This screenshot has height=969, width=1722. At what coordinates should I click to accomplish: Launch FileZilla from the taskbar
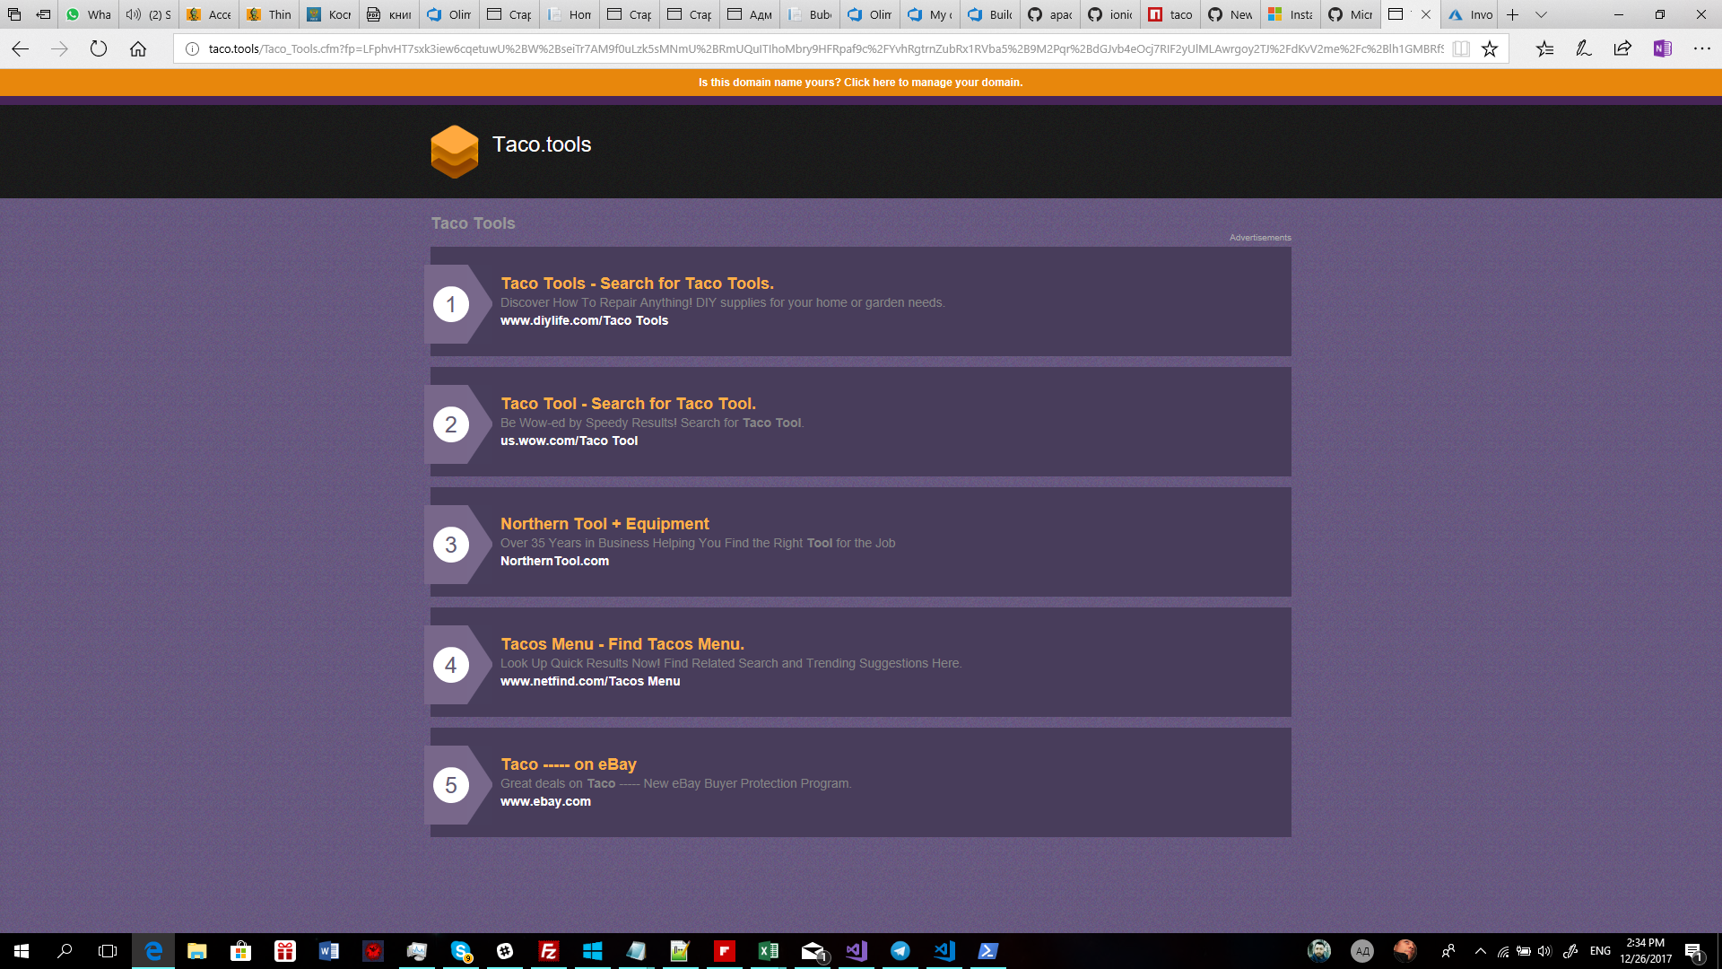[548, 950]
